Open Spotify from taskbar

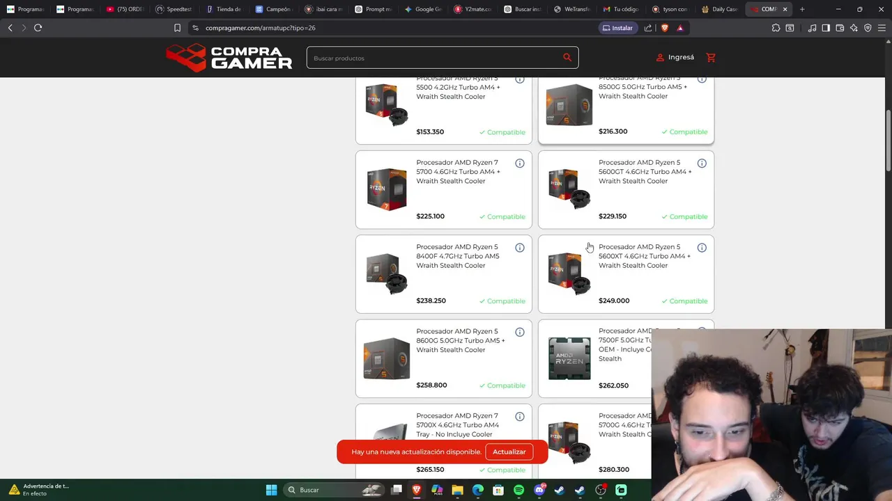518,490
